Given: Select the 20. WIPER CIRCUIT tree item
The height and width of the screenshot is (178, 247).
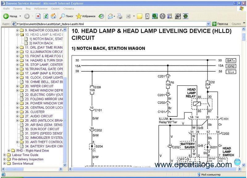Looking at the screenshot, I should pyautogui.click(x=39, y=86).
